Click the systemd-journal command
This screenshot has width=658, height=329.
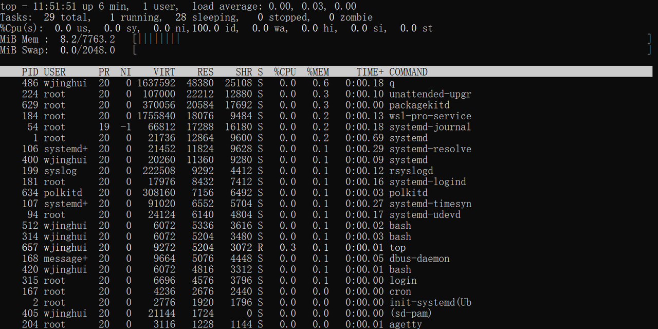click(x=430, y=127)
